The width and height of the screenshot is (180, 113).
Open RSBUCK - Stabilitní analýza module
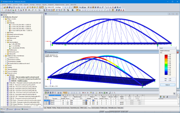(x=19, y=81)
